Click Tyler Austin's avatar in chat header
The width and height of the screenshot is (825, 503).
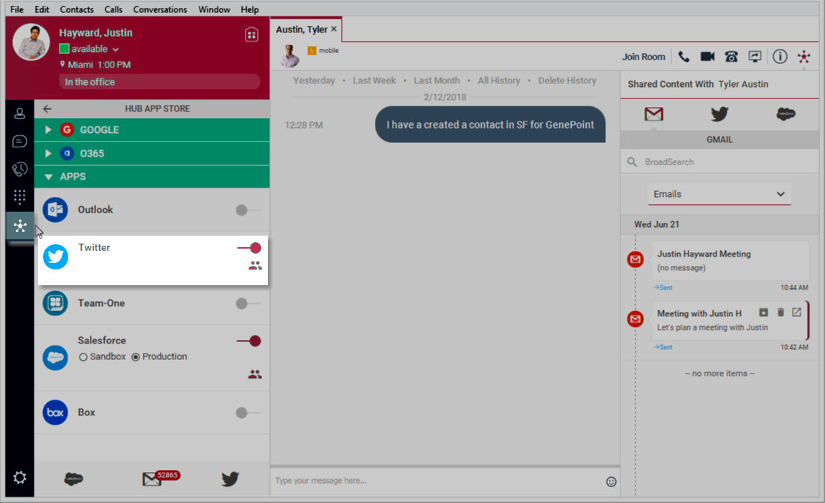pos(289,55)
